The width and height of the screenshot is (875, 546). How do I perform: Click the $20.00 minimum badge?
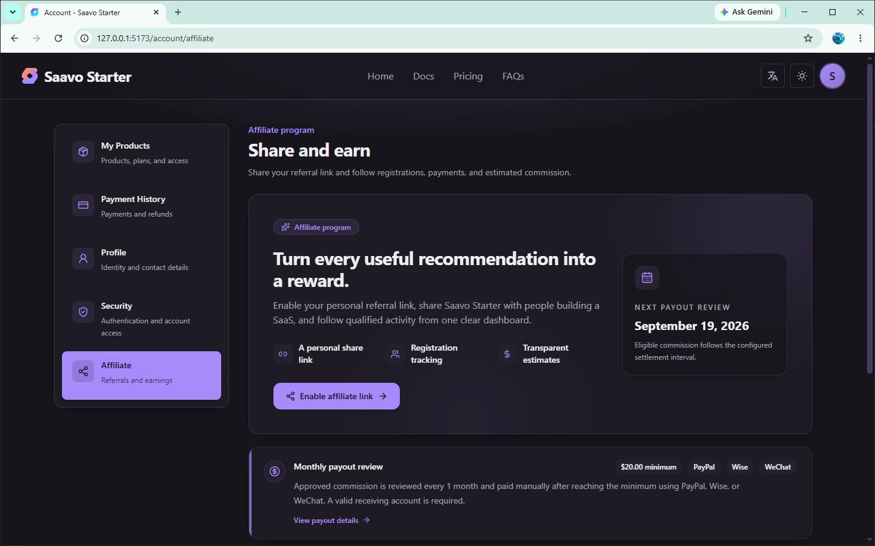[x=648, y=467]
